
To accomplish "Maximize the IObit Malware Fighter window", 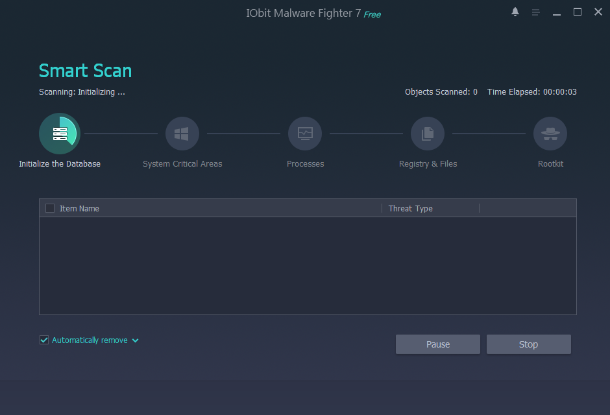I will point(578,12).
